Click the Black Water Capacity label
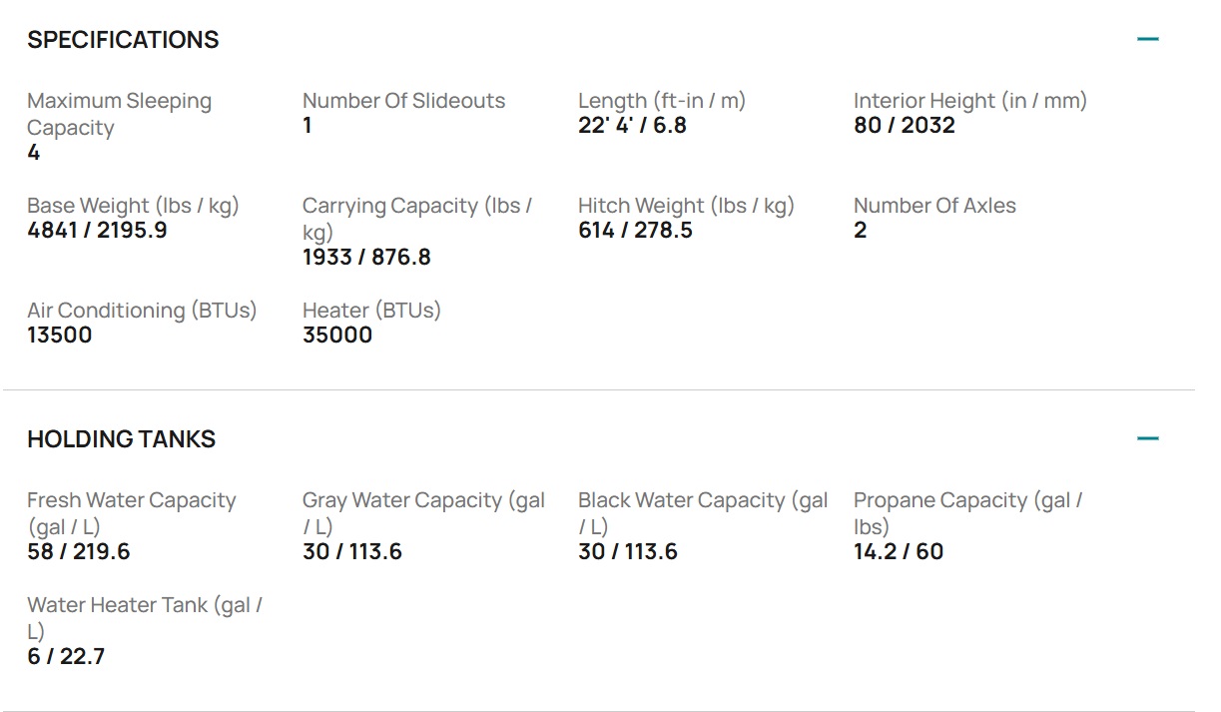 click(703, 513)
